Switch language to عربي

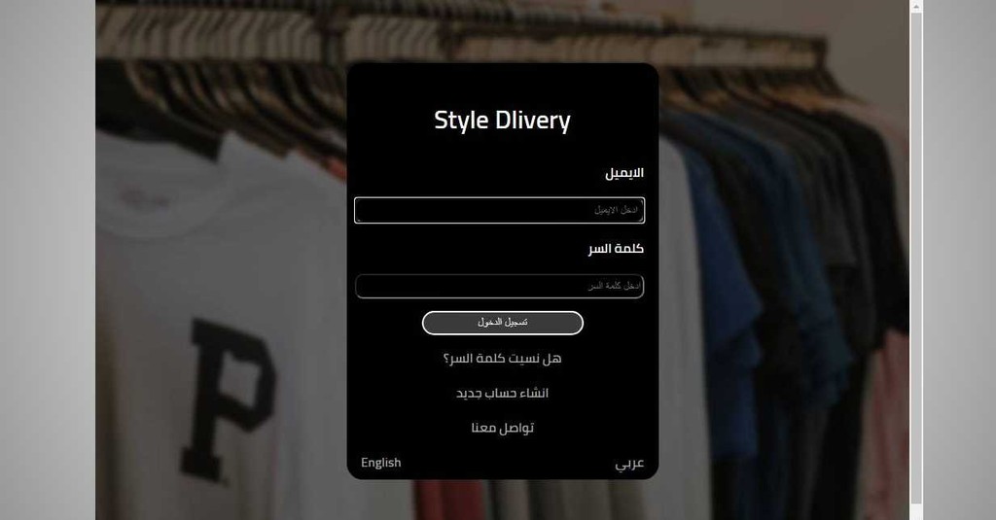click(629, 464)
